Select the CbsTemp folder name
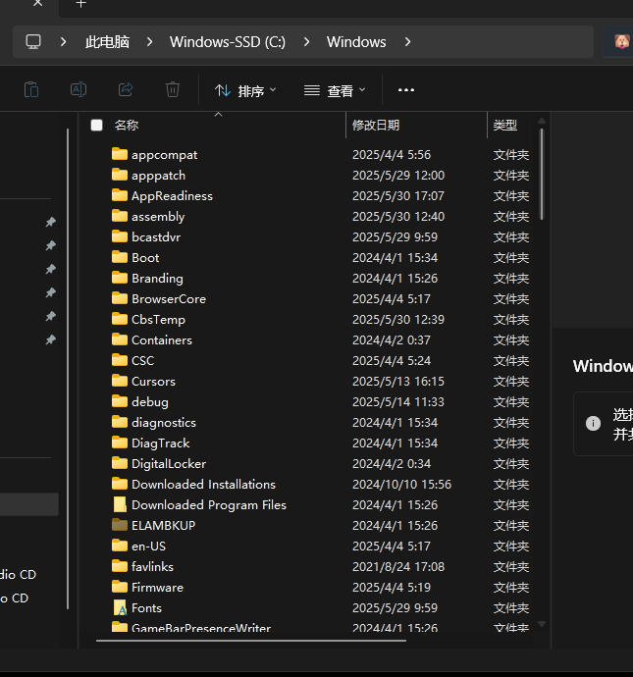The height and width of the screenshot is (677, 633). [x=158, y=320]
